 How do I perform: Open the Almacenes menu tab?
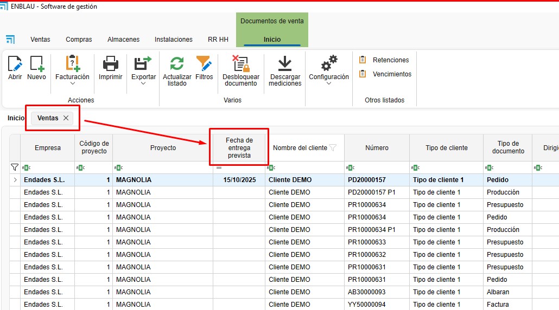123,40
